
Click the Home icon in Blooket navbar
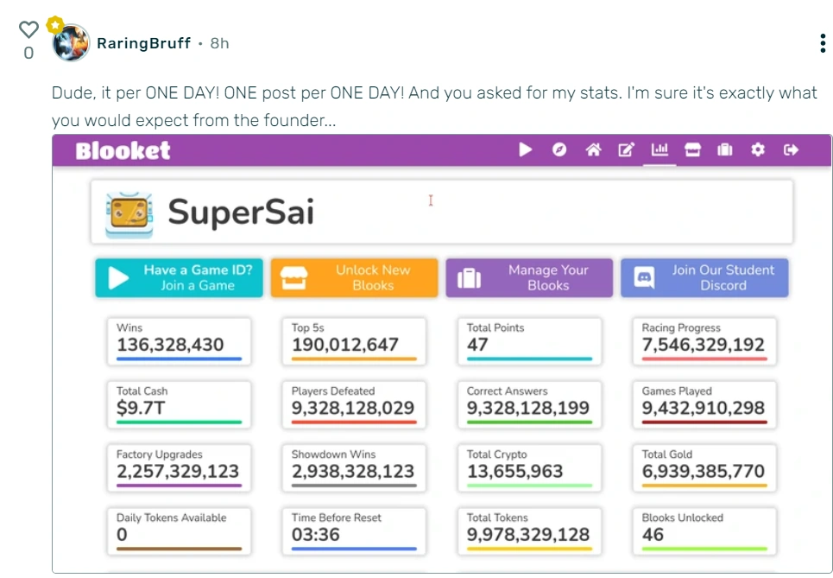pos(593,150)
